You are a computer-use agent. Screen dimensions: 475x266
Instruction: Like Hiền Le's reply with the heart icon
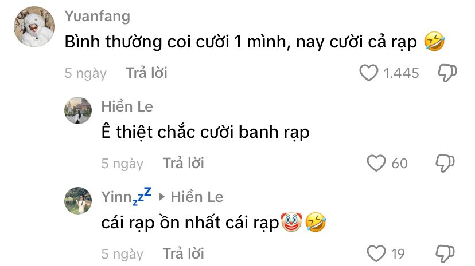coord(376,163)
